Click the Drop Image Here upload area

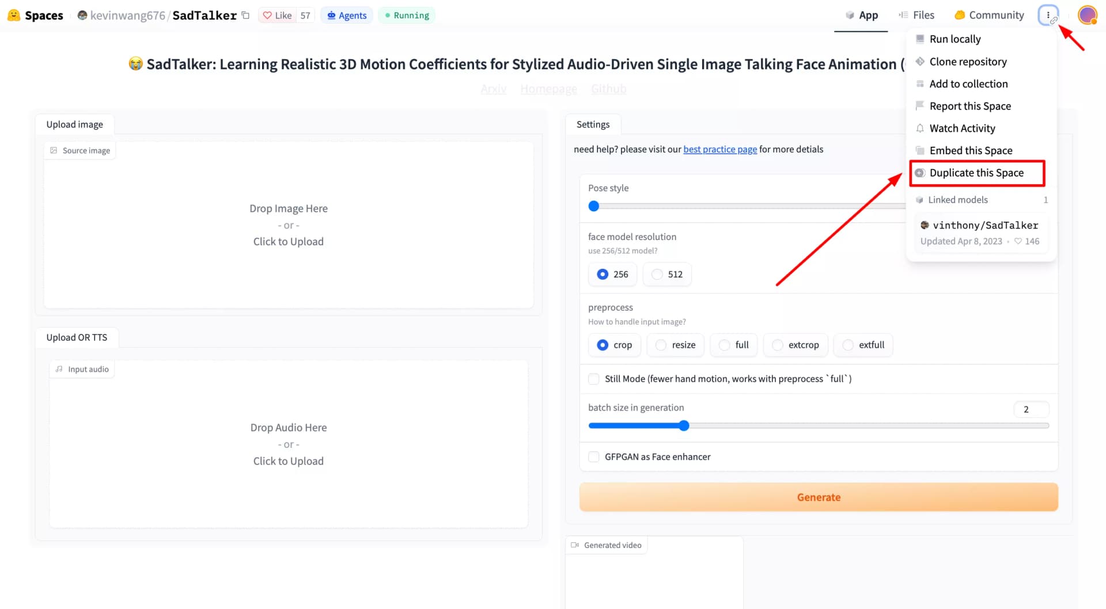(289, 225)
